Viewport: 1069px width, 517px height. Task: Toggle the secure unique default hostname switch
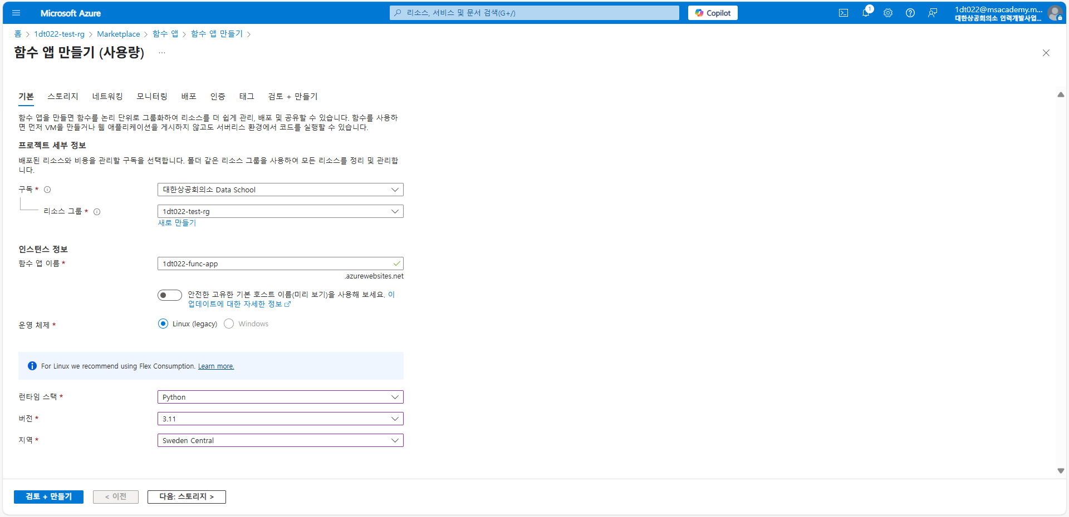pos(169,295)
